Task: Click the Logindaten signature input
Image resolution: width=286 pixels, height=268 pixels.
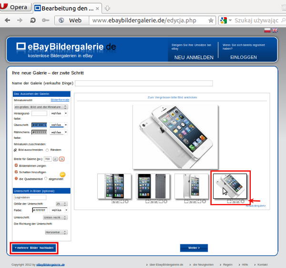Action: (x=30, y=197)
